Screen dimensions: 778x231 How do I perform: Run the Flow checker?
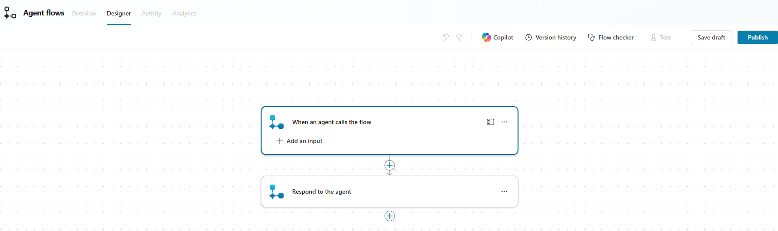click(611, 37)
